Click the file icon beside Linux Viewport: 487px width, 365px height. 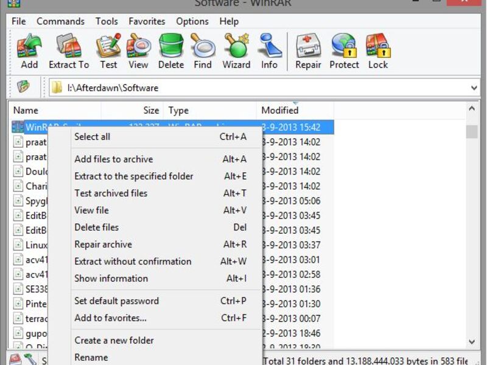pos(18,245)
